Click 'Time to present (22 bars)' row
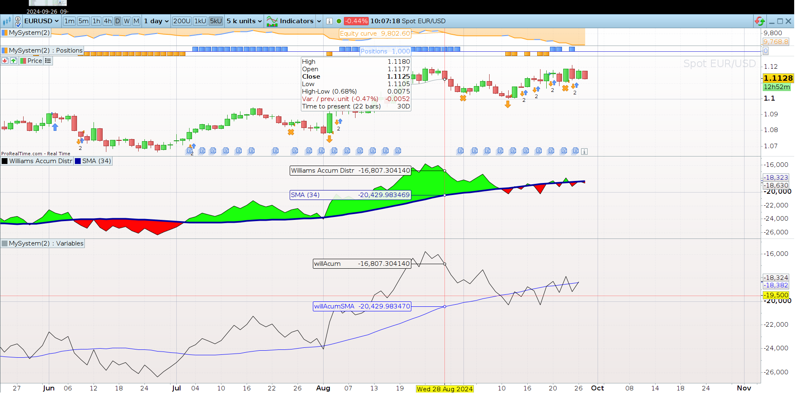 coord(356,106)
